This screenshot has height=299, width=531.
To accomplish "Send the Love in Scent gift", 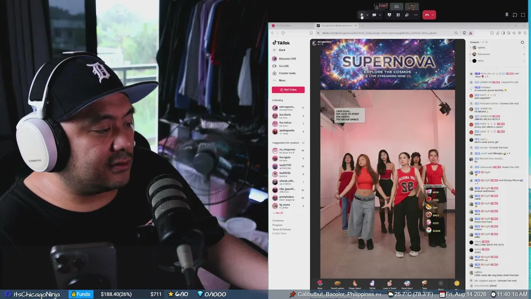I will tap(390, 284).
